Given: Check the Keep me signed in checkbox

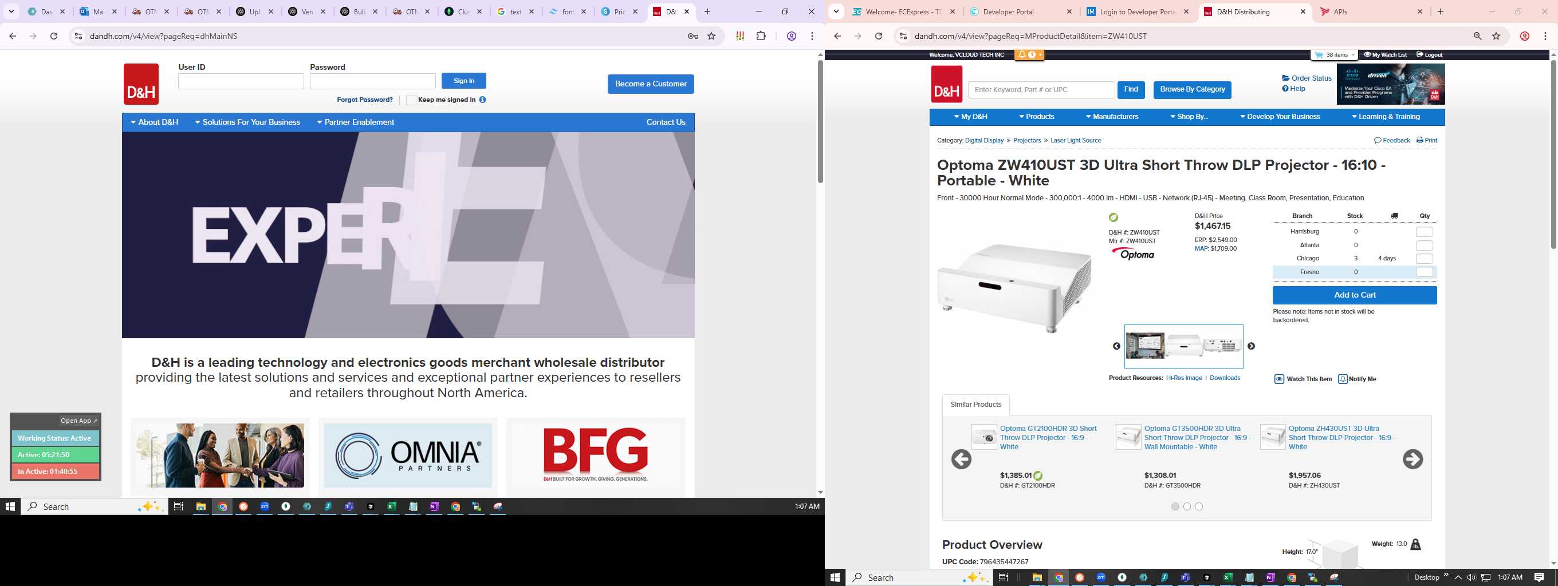Looking at the screenshot, I should [411, 100].
